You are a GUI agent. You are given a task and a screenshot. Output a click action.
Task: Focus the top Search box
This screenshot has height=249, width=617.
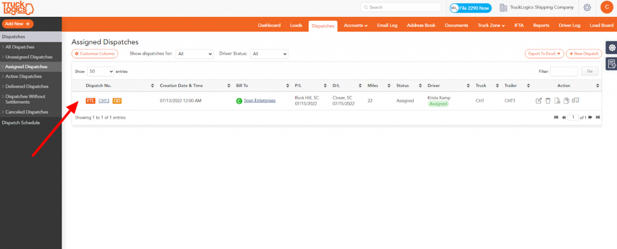(x=401, y=7)
